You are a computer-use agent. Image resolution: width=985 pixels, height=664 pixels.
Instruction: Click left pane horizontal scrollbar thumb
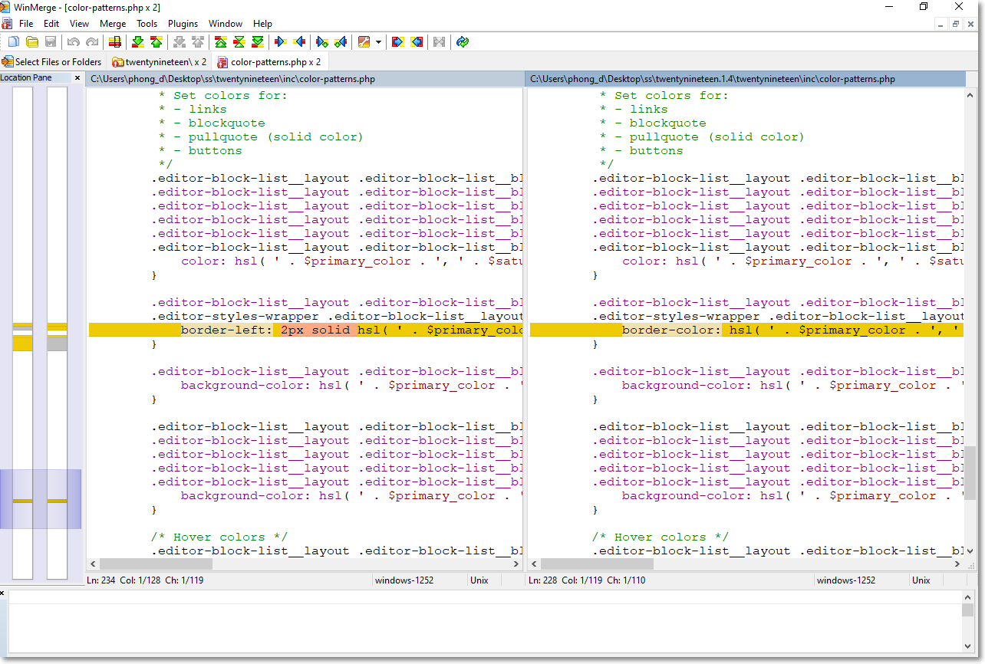[156, 564]
